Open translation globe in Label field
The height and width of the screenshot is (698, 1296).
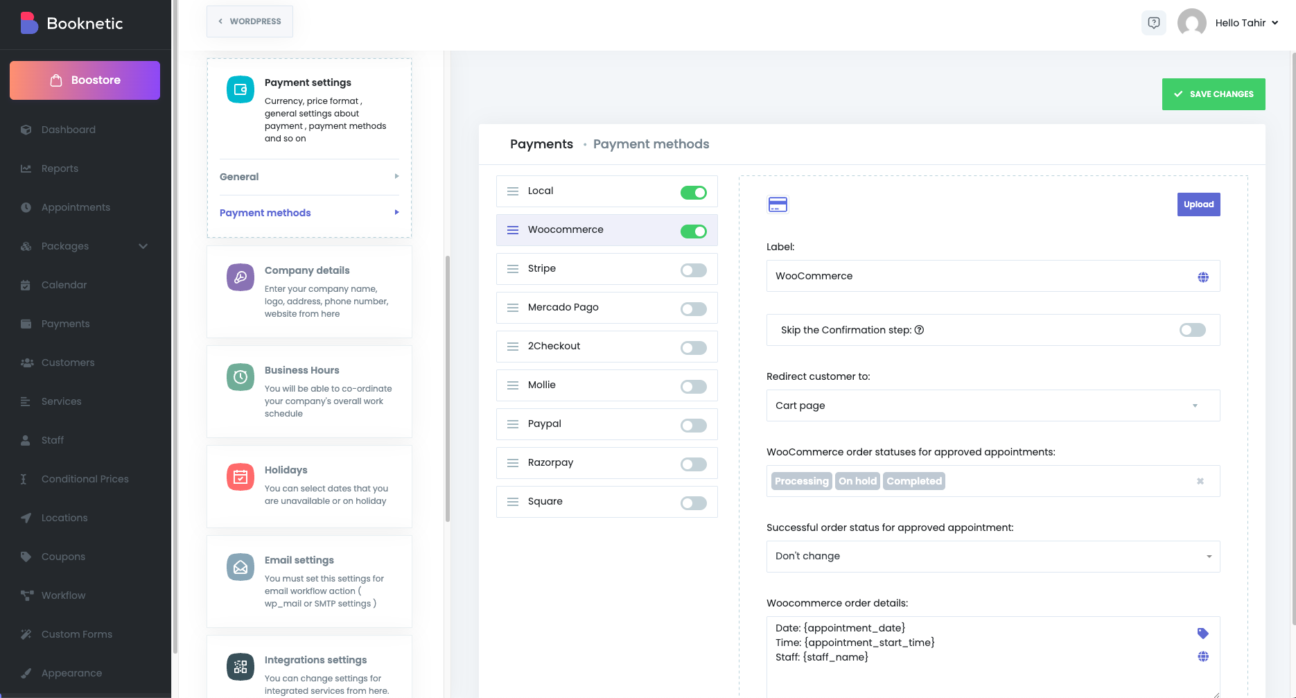(1203, 277)
